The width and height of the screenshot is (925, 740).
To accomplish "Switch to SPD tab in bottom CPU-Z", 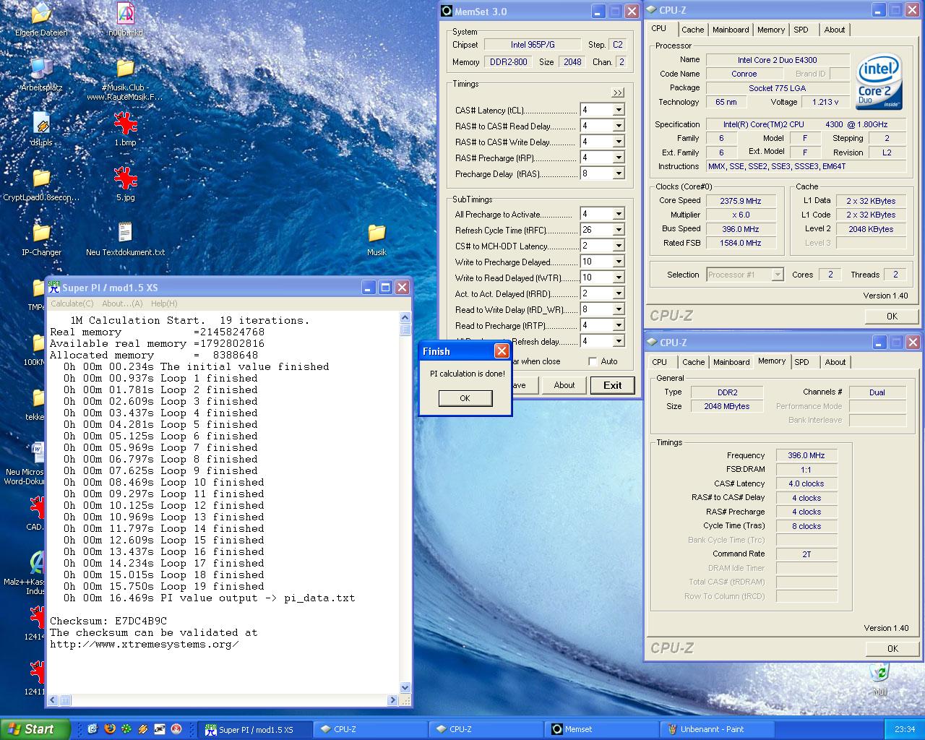I will pyautogui.click(x=801, y=362).
